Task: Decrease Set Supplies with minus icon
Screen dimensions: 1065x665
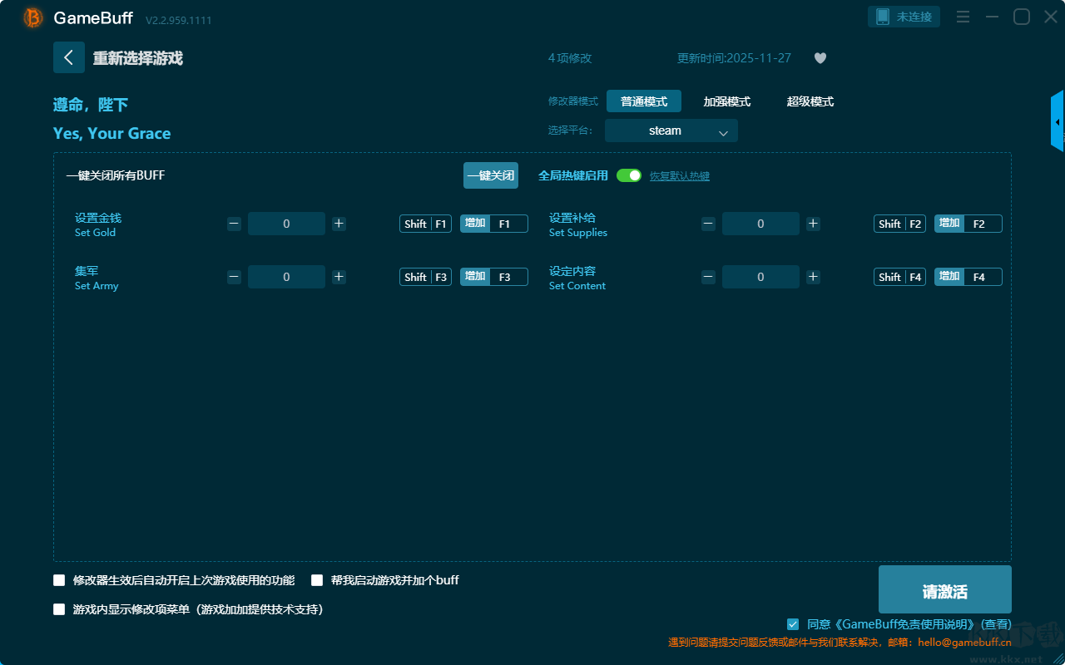Action: [708, 224]
